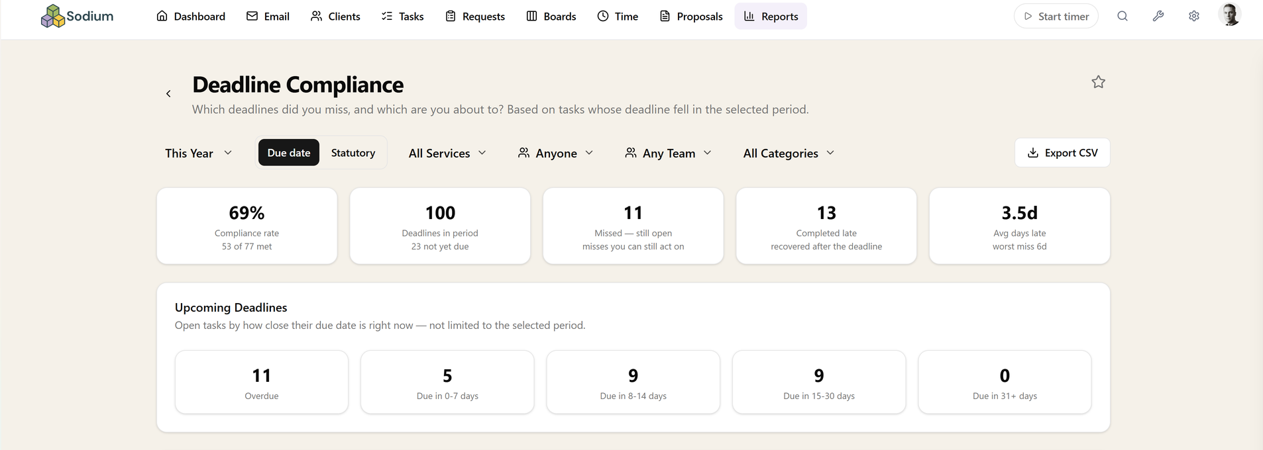This screenshot has width=1263, height=450.
Task: Click the Start timer button
Action: tap(1056, 16)
